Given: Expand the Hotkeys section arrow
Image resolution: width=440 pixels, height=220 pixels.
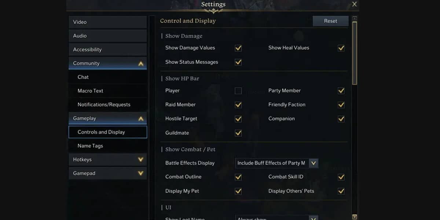Looking at the screenshot, I should click(x=140, y=159).
